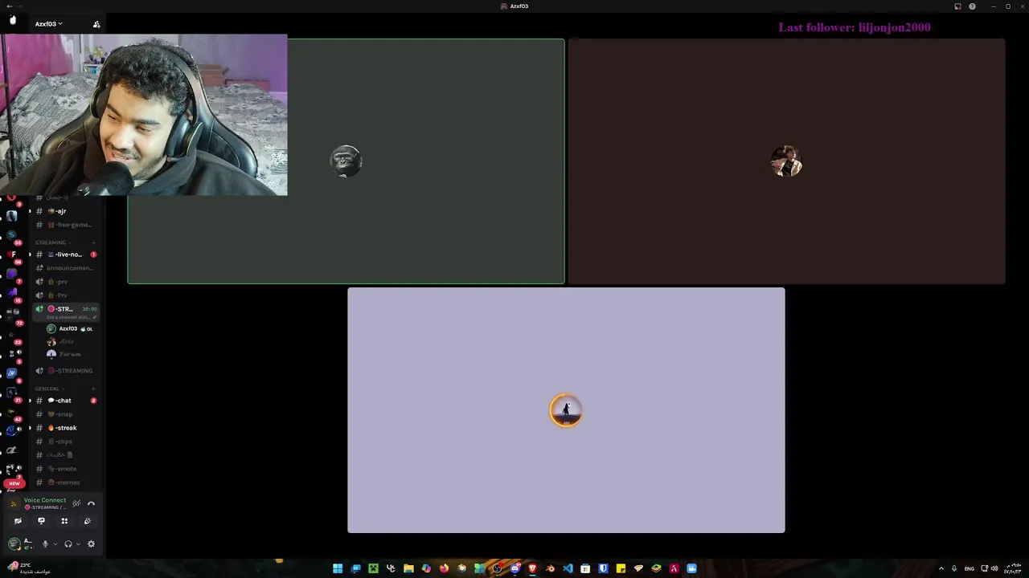This screenshot has width=1029, height=578.
Task: Open the -emote text channel
Action: pyautogui.click(x=64, y=469)
